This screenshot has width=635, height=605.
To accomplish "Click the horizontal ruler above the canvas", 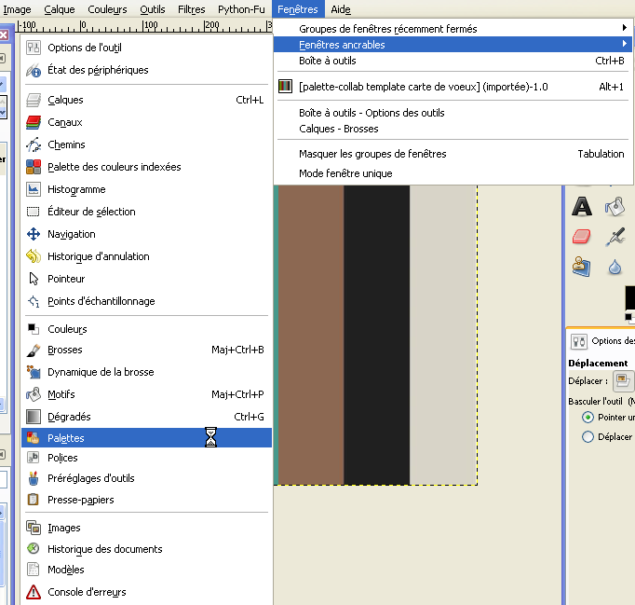I will coord(144,26).
